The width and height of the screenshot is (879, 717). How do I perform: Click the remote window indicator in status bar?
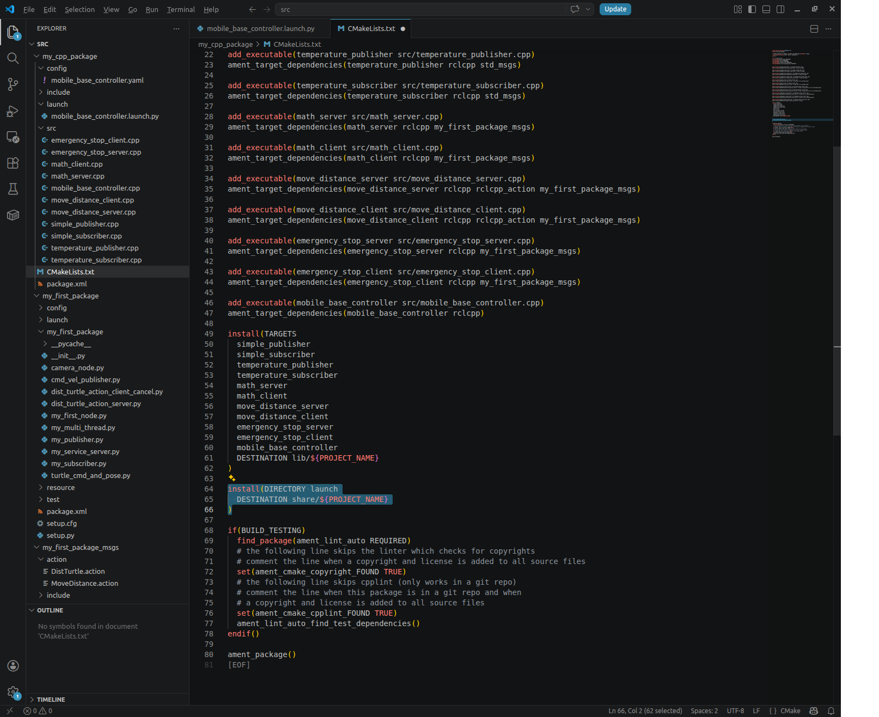pyautogui.click(x=9, y=710)
